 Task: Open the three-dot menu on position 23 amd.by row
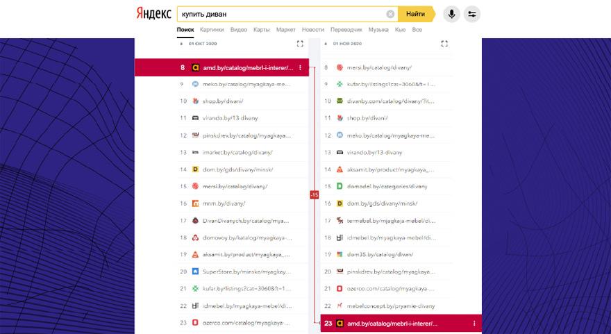pyautogui.click(x=474, y=323)
